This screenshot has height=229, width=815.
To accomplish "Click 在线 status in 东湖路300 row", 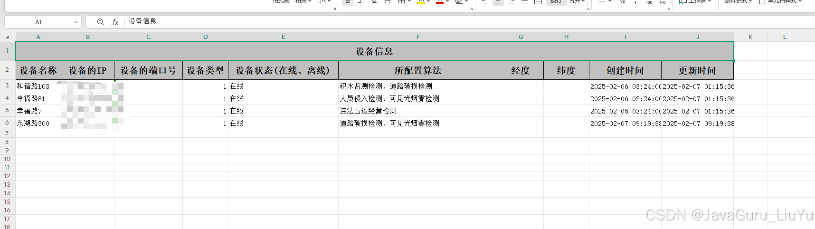I will click(283, 123).
